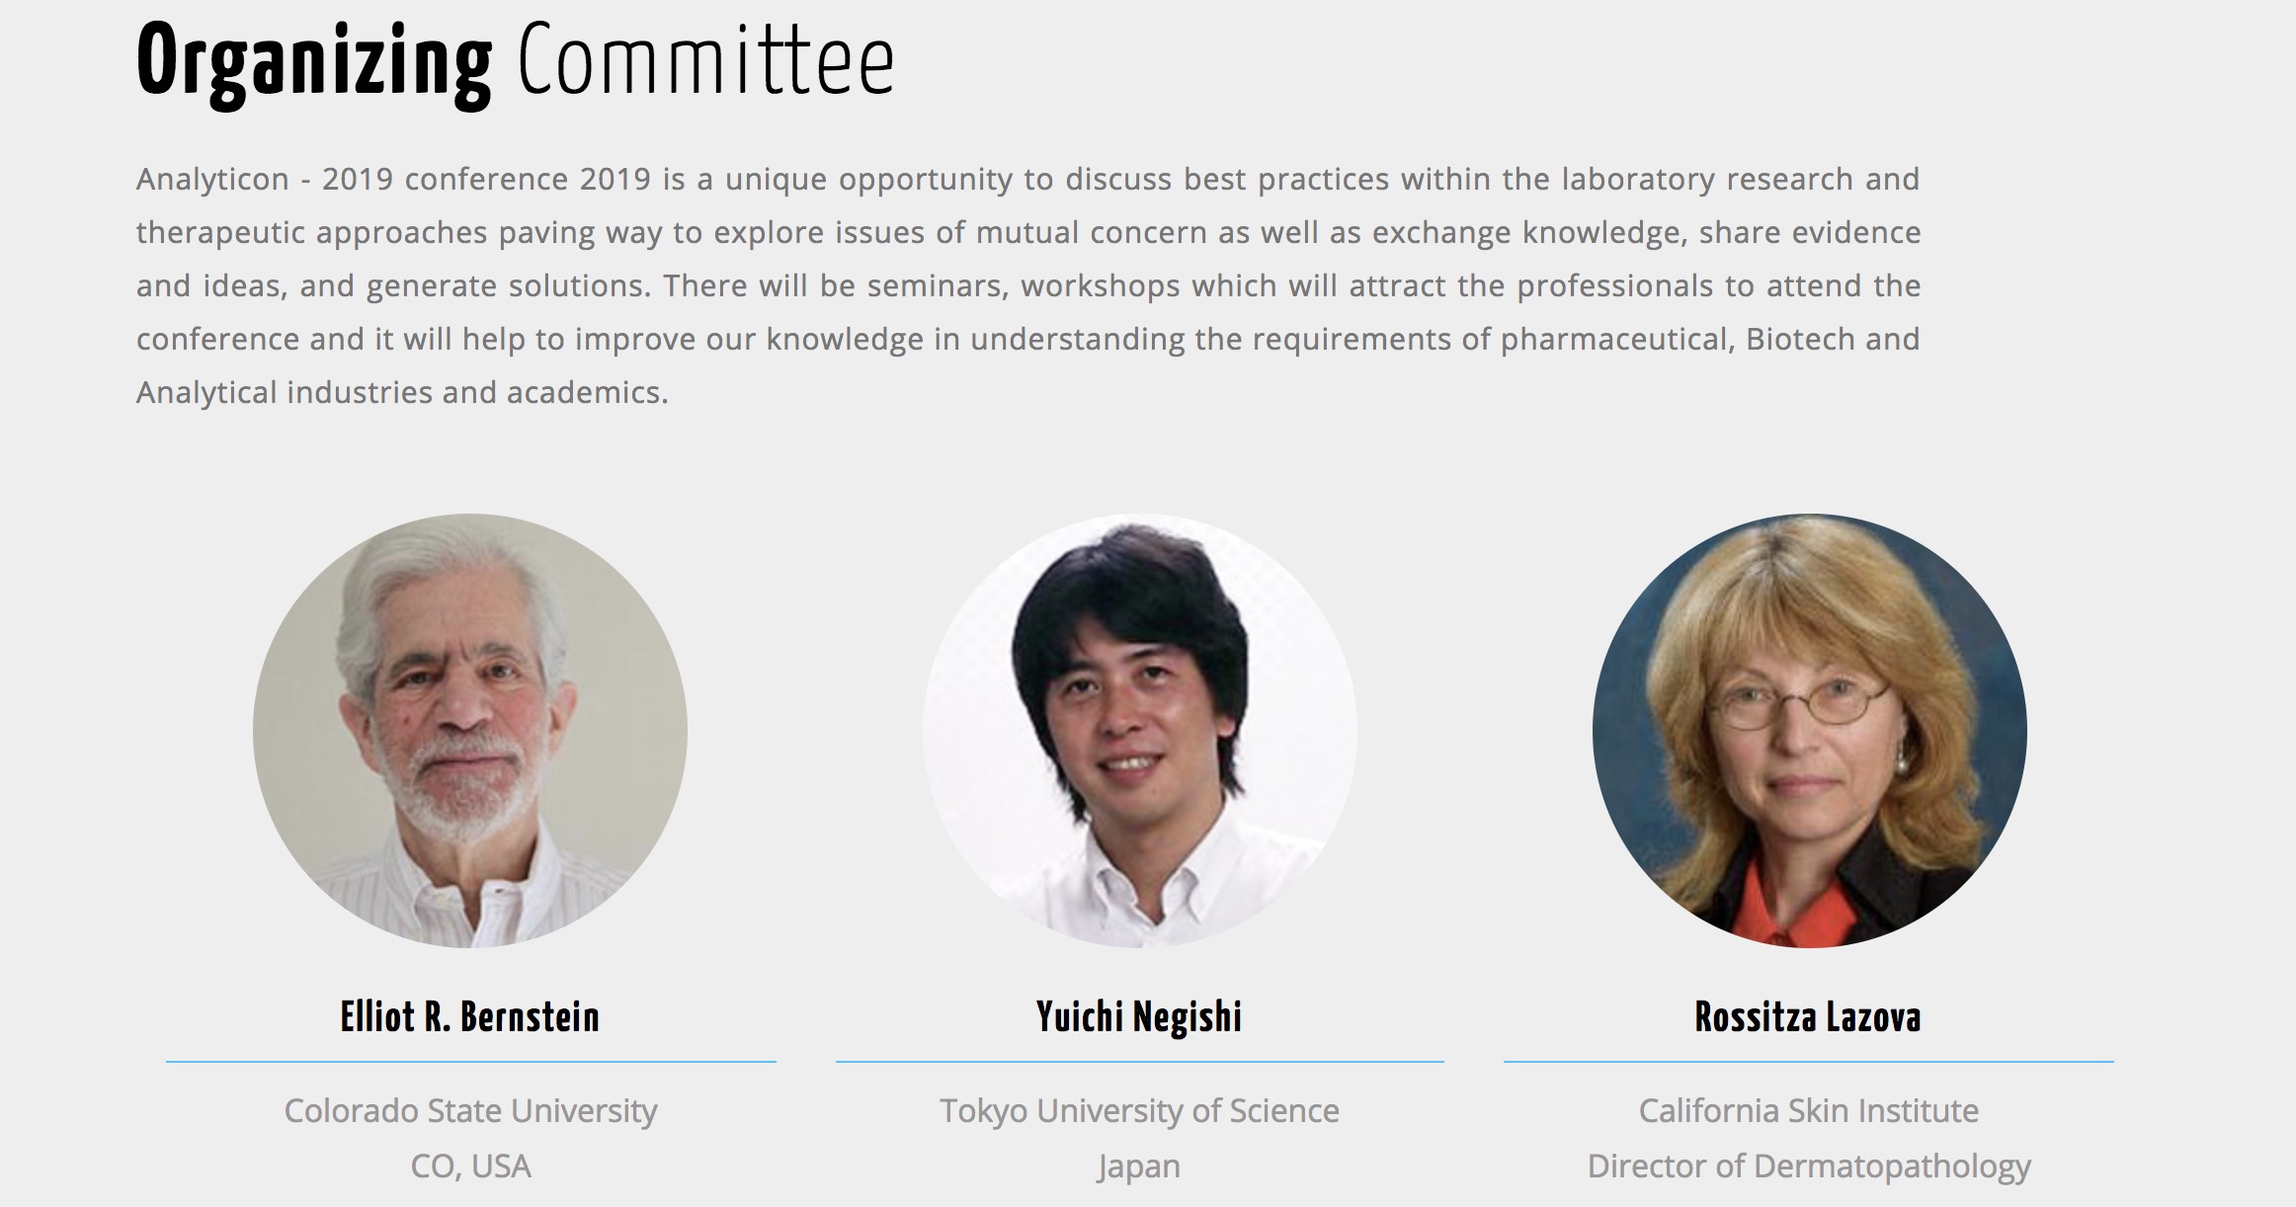Click Tokyo University of Science text
2296x1207 pixels.
pos(1139,1111)
